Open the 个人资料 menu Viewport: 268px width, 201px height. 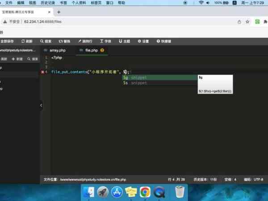(79, 3)
